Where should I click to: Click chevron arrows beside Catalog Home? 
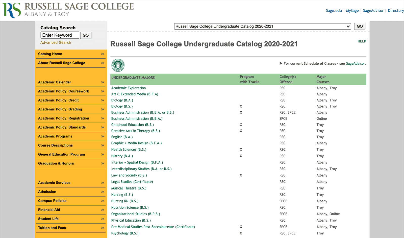click(x=103, y=54)
